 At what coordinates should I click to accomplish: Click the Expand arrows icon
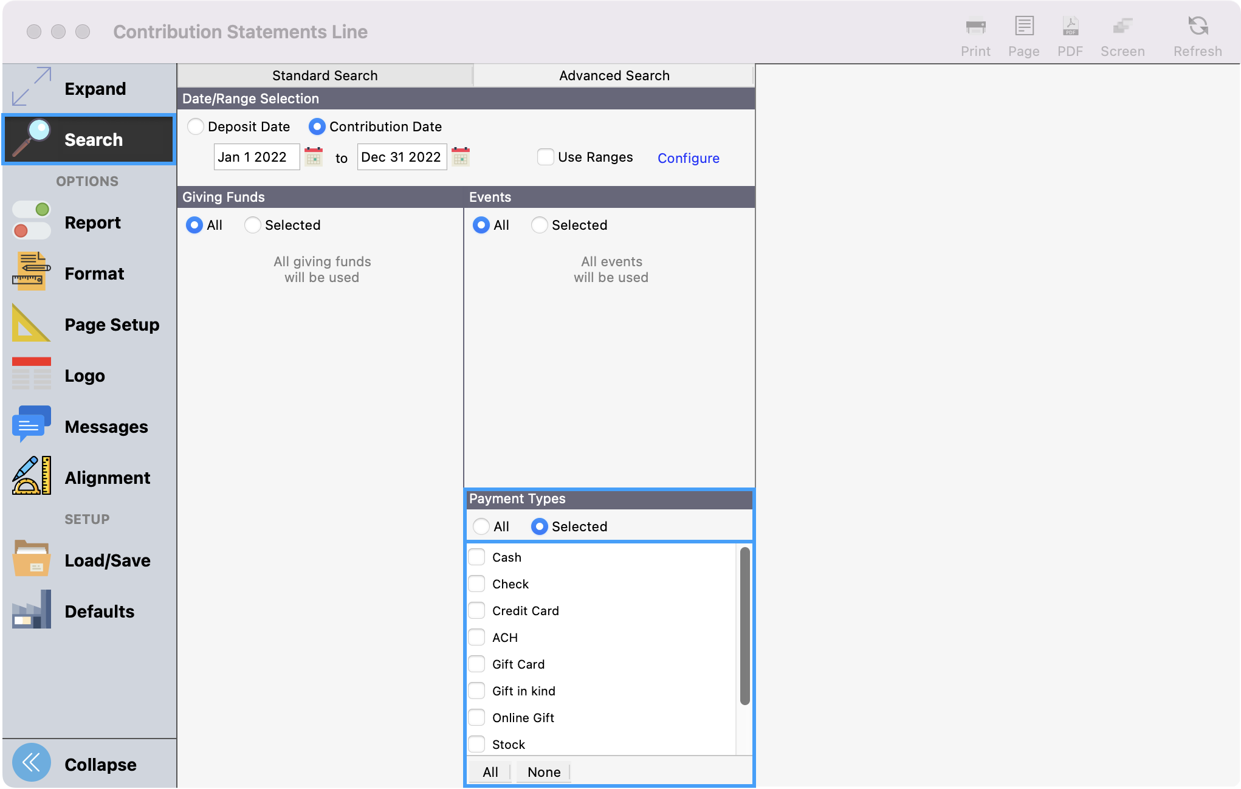[32, 87]
